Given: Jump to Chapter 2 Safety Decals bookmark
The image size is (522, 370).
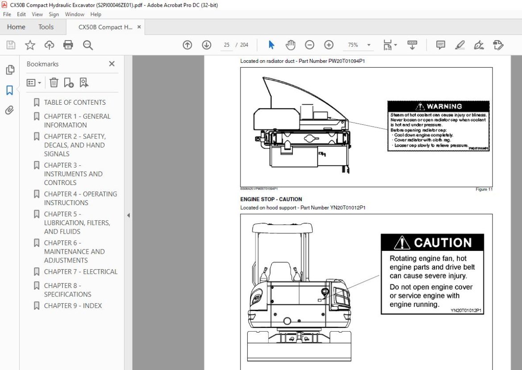Looking at the screenshot, I should pos(75,145).
